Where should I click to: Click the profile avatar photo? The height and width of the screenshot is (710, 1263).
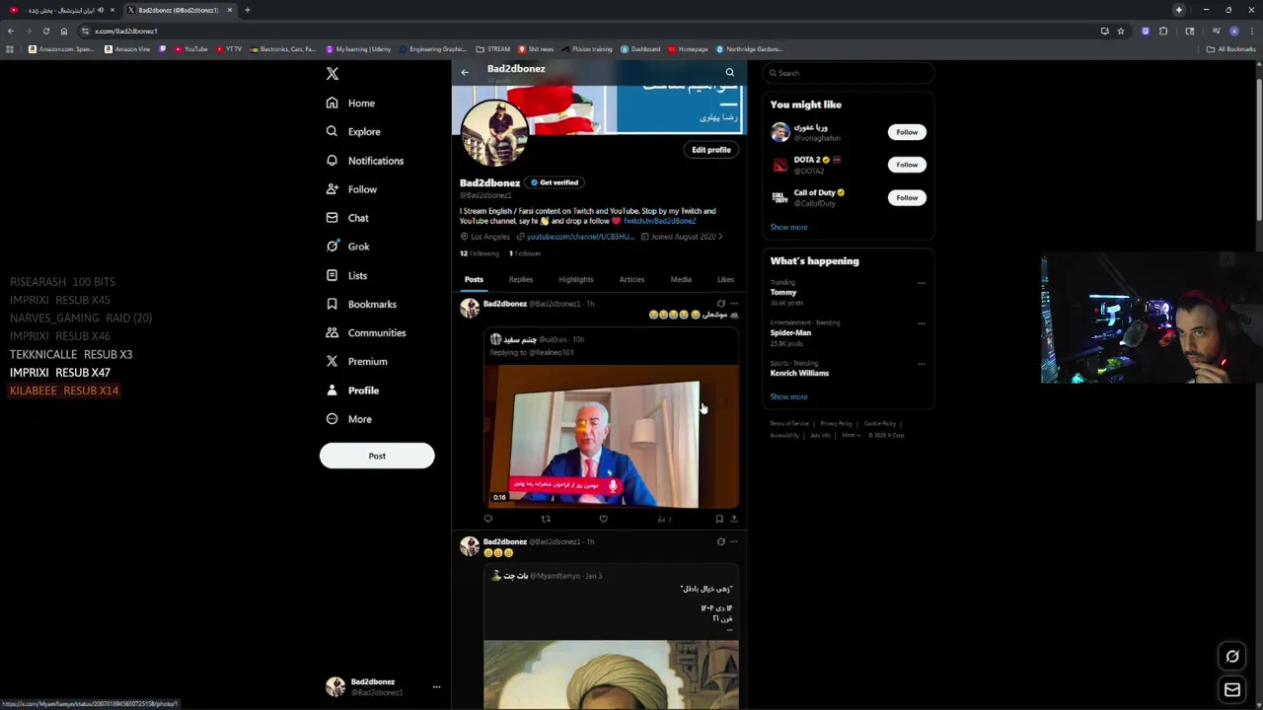point(494,133)
